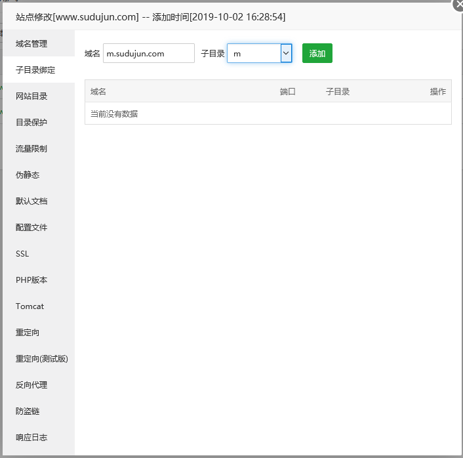This screenshot has height=458, width=463.
Task: Select the Tomcat tab
Action: point(30,306)
